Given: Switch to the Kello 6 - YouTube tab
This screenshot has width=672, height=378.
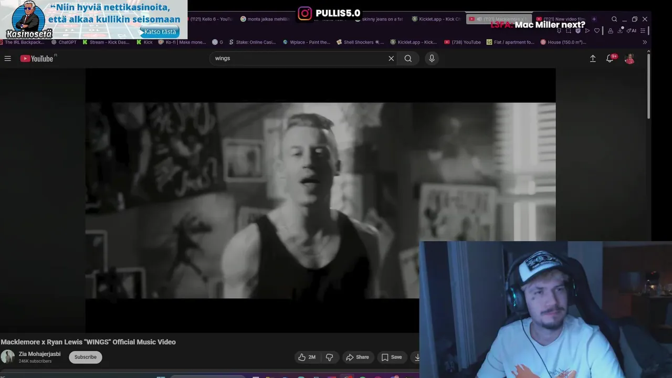Looking at the screenshot, I should coord(210,19).
